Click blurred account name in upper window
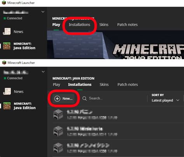This screenshot has height=157, width=184. point(16,12)
